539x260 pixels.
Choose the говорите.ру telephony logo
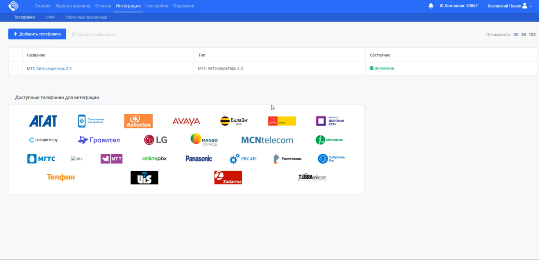(43, 140)
